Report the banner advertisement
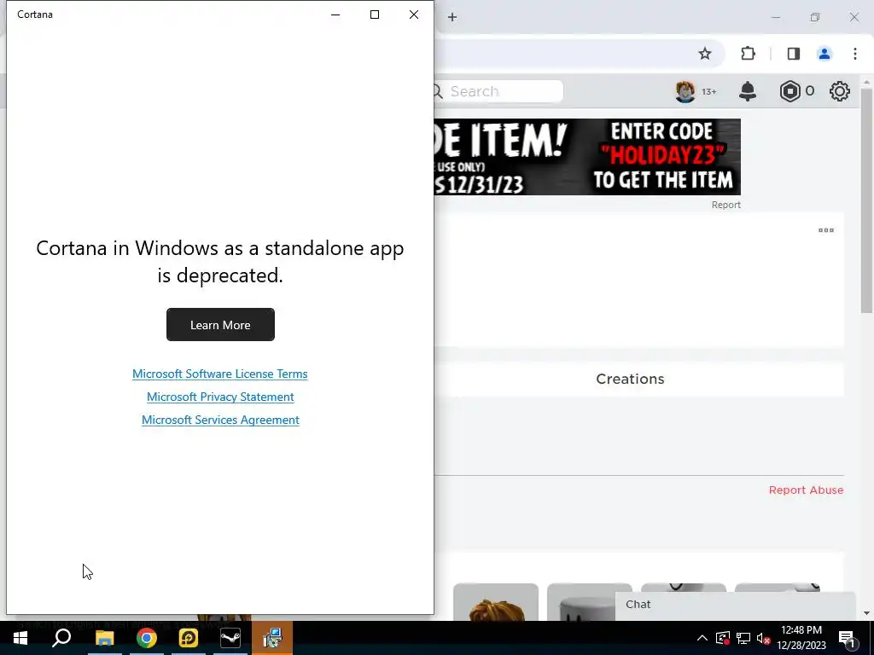This screenshot has width=874, height=655. [x=725, y=205]
